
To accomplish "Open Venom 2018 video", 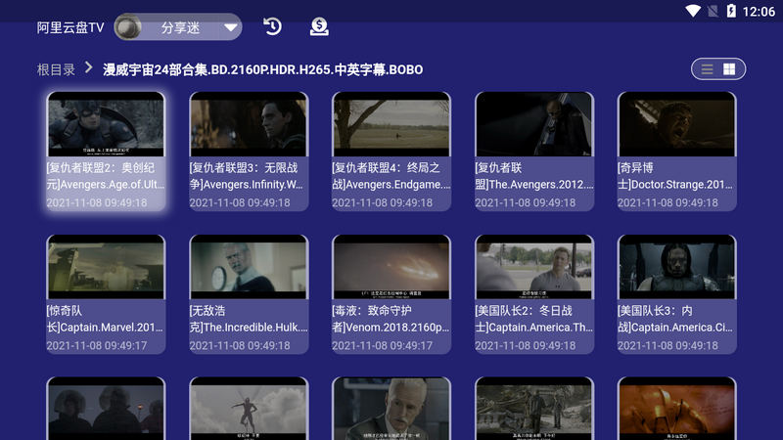I will [x=391, y=293].
